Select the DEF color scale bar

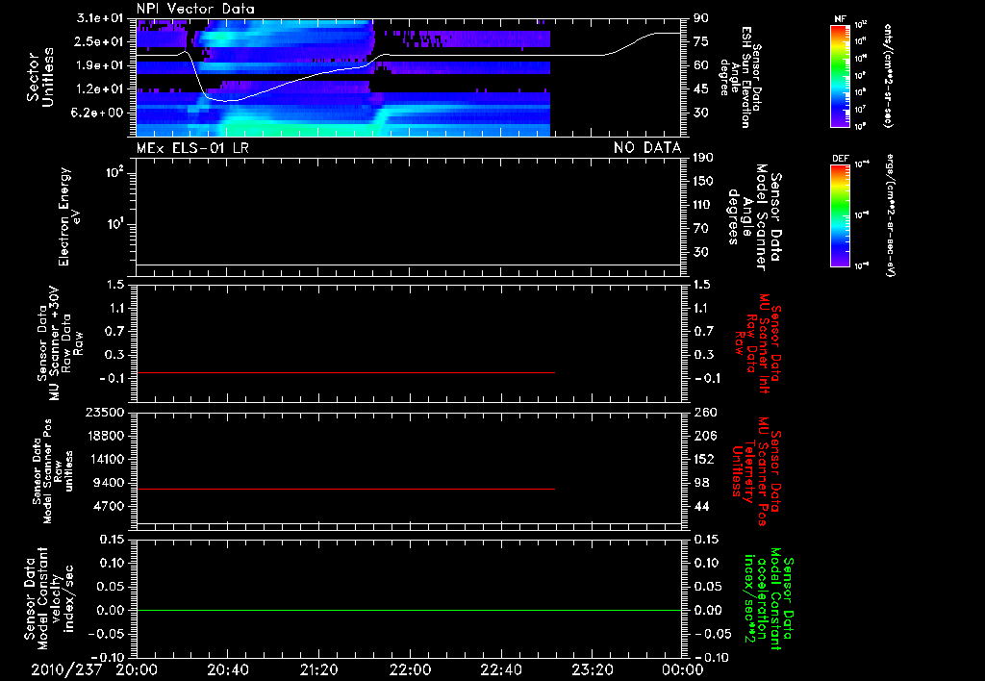point(841,215)
